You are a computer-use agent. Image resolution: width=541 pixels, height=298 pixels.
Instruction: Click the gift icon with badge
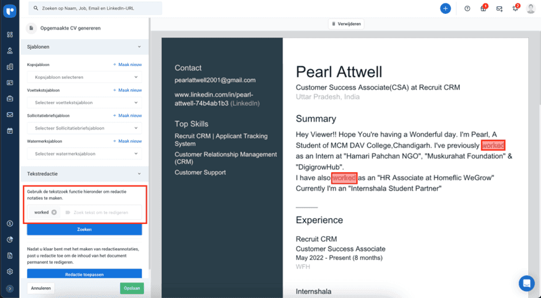tap(483, 9)
